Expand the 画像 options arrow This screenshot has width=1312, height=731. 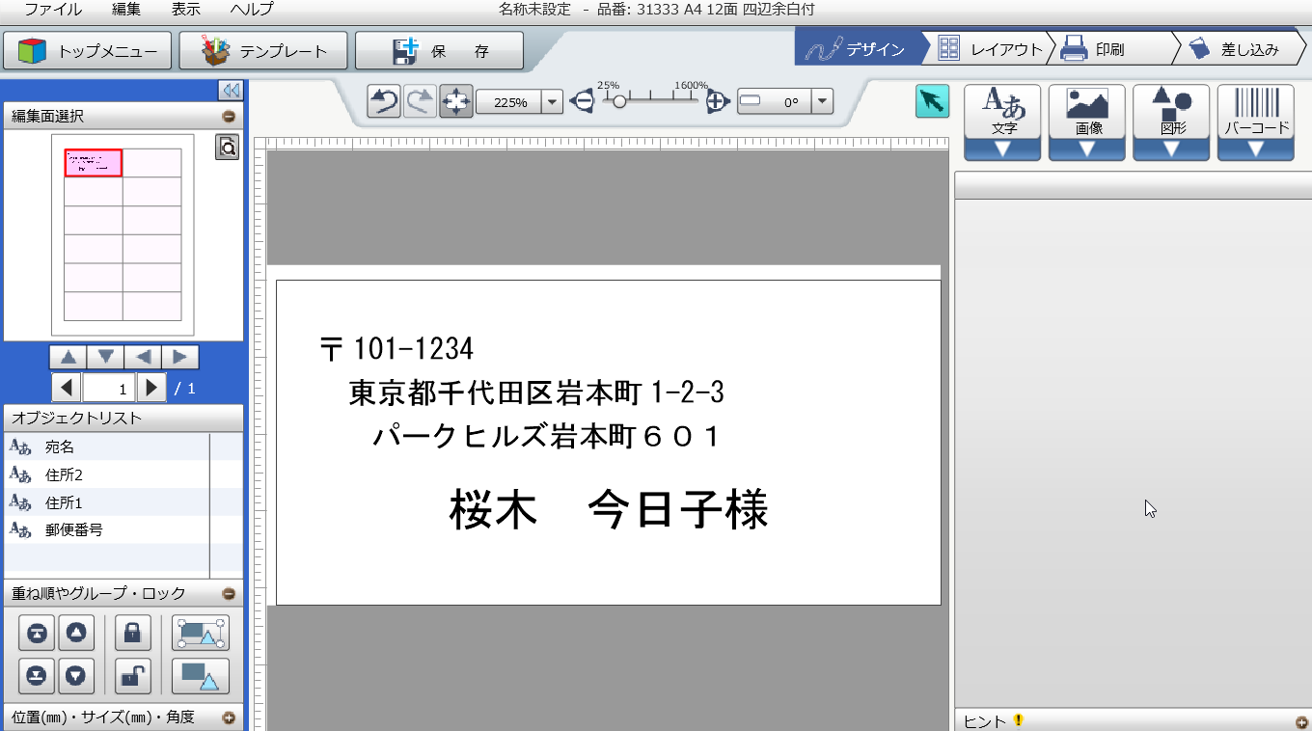tap(1087, 149)
